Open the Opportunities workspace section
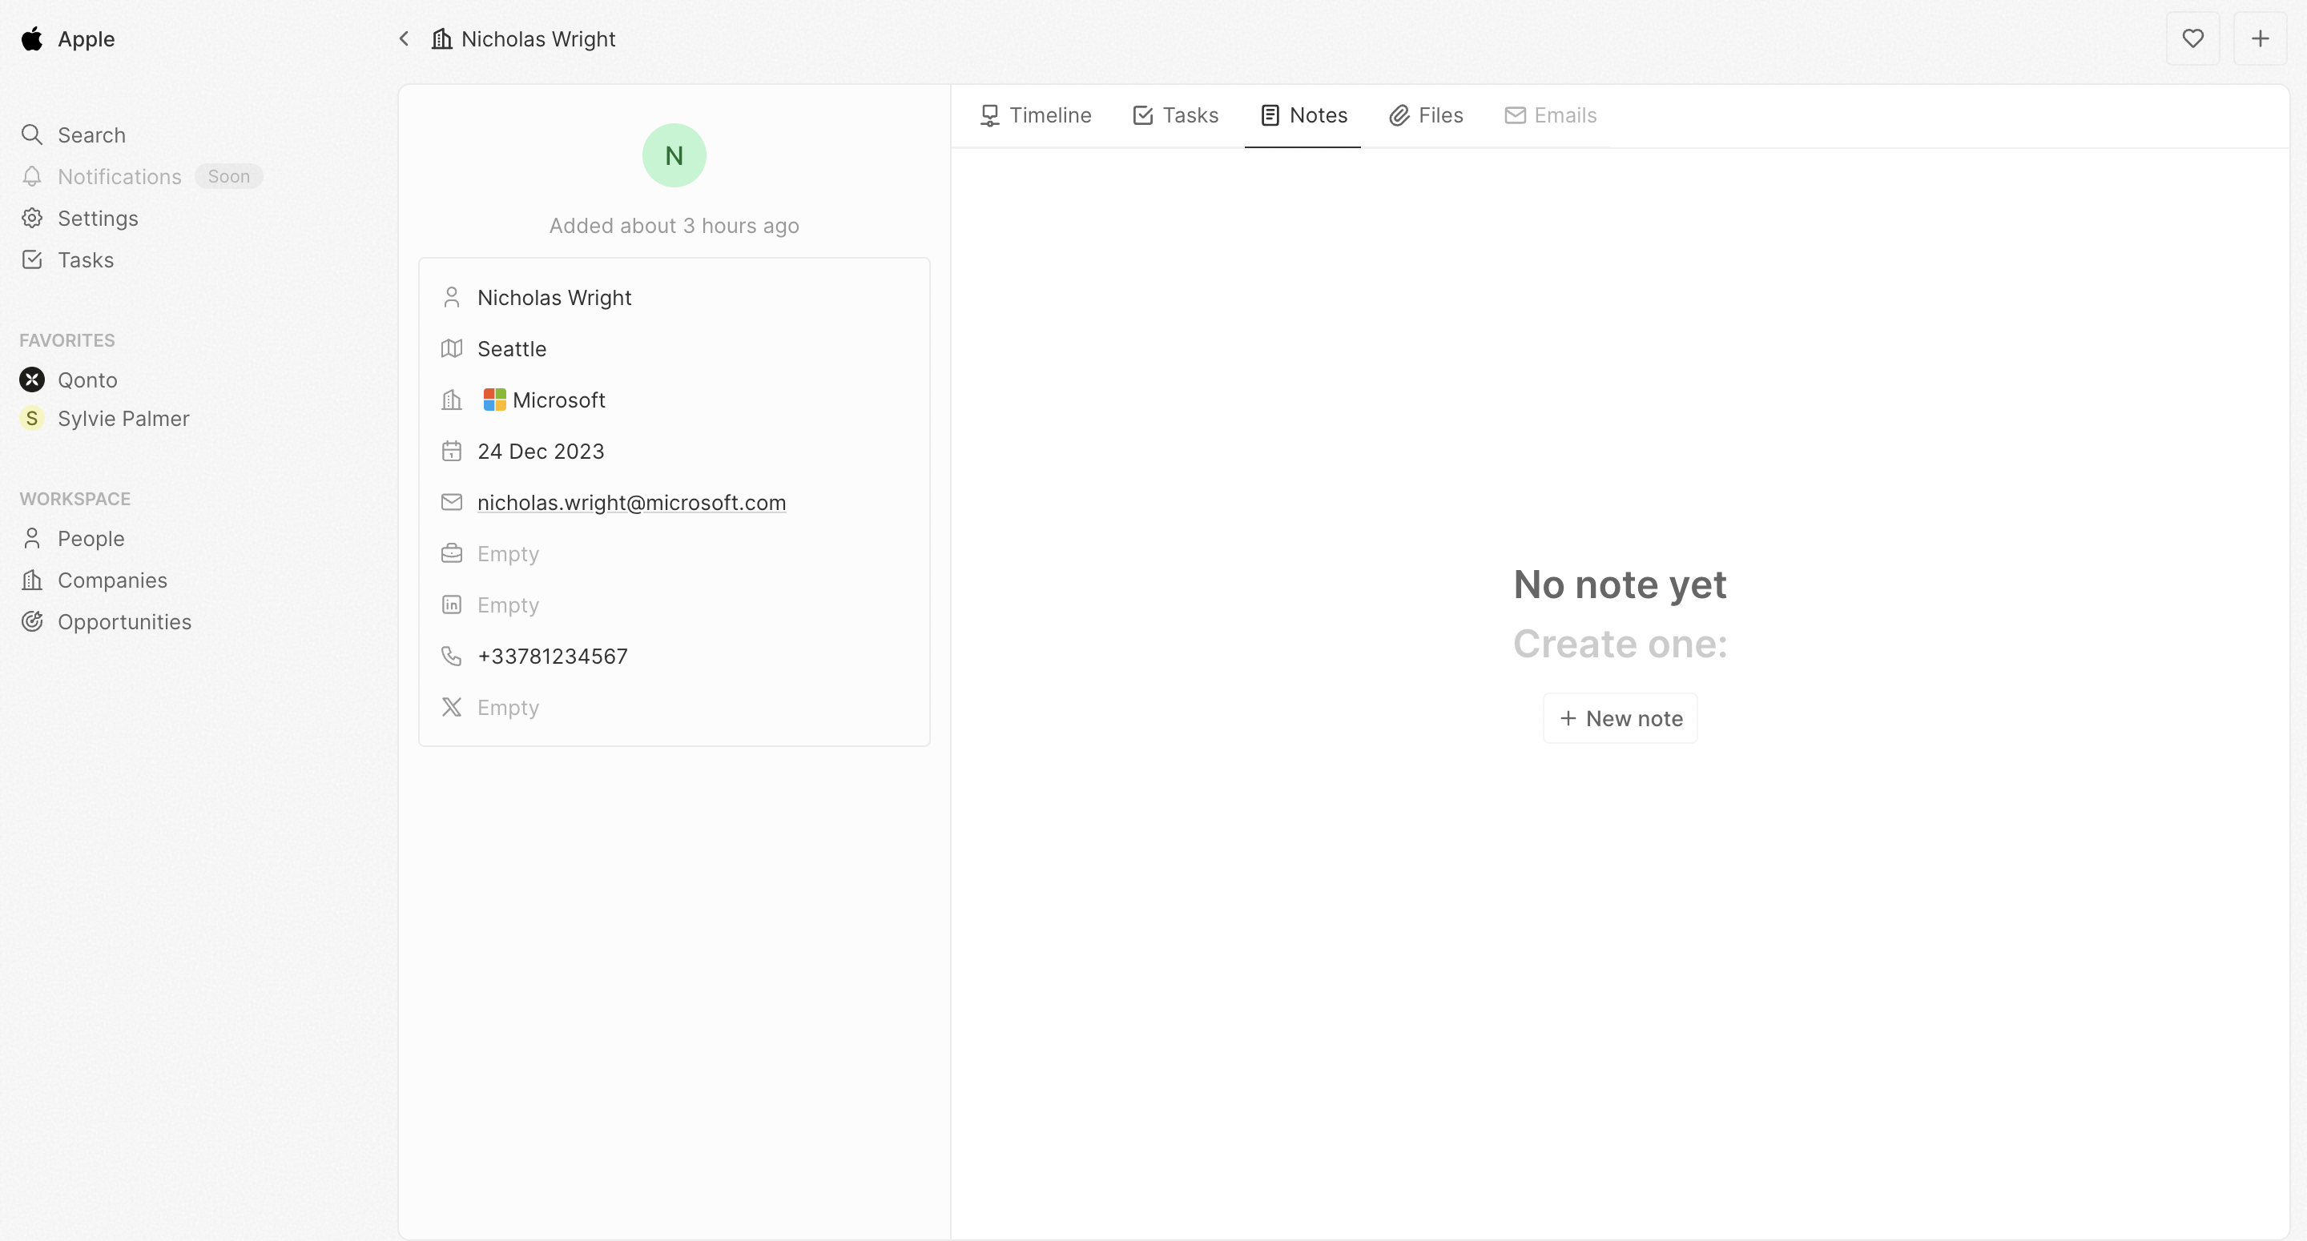 (x=123, y=621)
